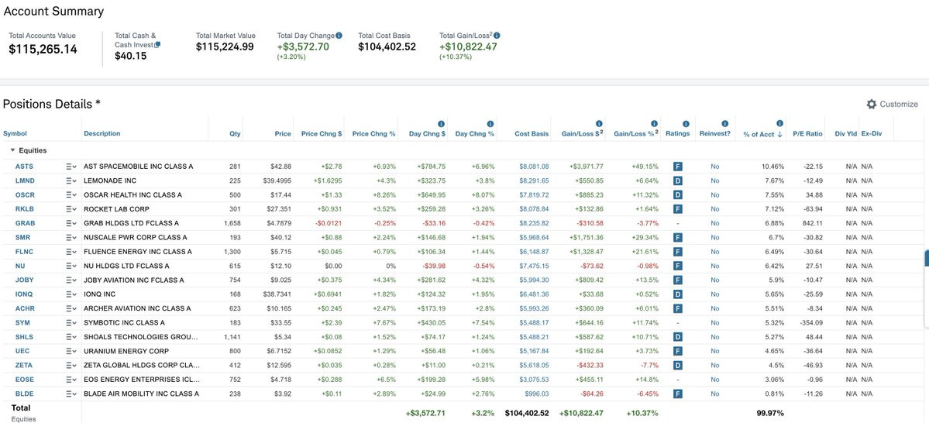Click the F rating badge for FLNC
Screen dimensions: 929x423
(x=678, y=252)
